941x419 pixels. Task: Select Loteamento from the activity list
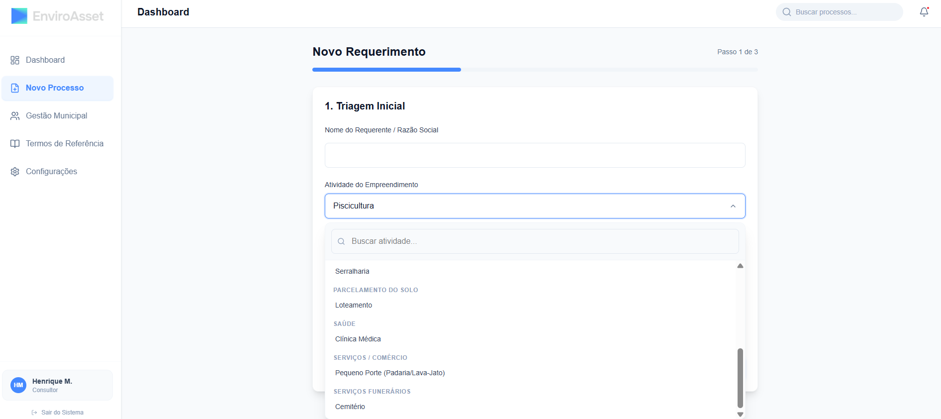pyautogui.click(x=354, y=305)
